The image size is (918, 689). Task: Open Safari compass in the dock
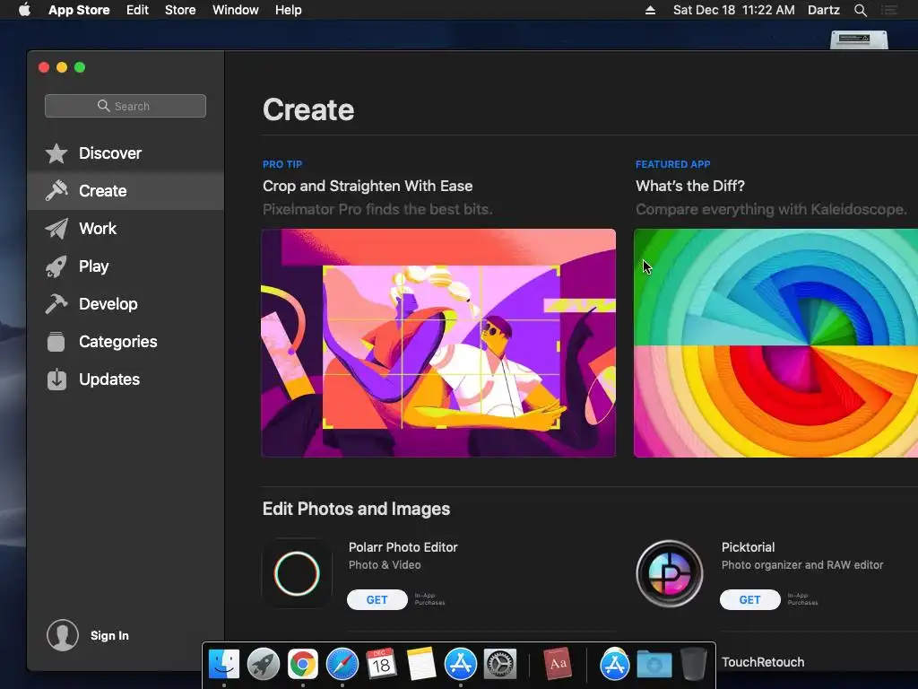pos(342,665)
